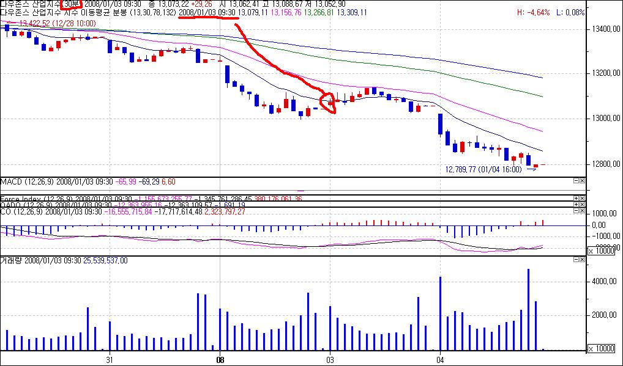Click the 12,789.77 low price marker
The width and height of the screenshot is (623, 366).
pyautogui.click(x=483, y=169)
